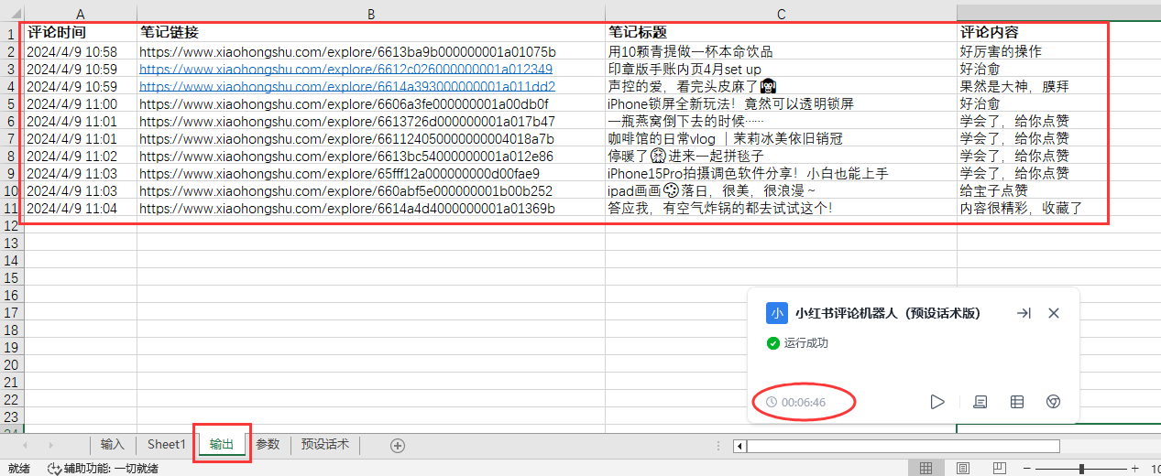Select the URL cell ending in 65fff12a000000000d00fae9
Image resolution: width=1161 pixels, height=476 pixels.
click(371, 173)
